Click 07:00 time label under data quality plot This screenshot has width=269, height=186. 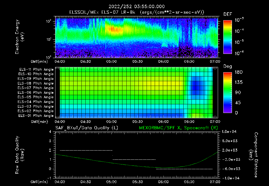215,182
